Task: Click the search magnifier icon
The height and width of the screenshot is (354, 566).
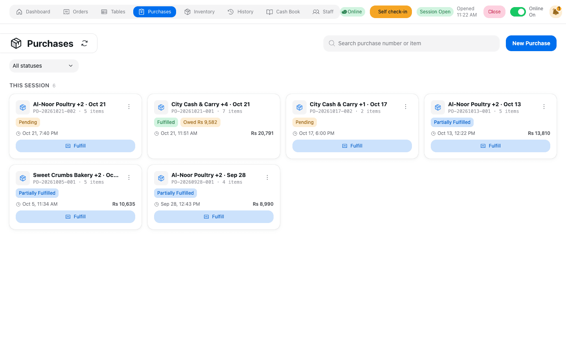Action: [332, 43]
